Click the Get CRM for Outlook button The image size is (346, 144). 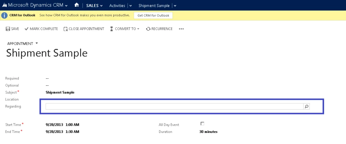(153, 15)
